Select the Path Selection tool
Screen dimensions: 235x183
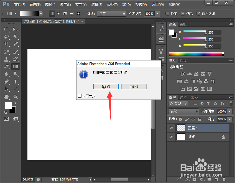pos(6,89)
